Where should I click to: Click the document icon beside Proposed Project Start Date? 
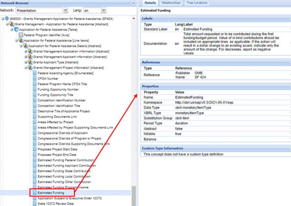pyautogui.click(x=35, y=149)
